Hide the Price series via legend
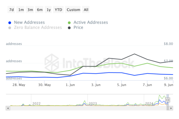Image resolution: width=179 pixels, height=119 pixels. [78, 27]
